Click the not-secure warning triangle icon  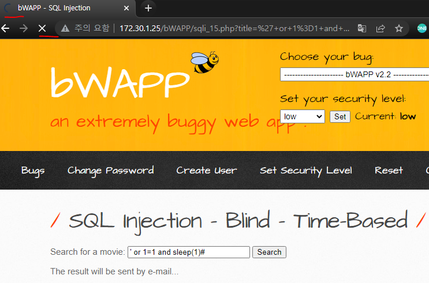(65, 28)
